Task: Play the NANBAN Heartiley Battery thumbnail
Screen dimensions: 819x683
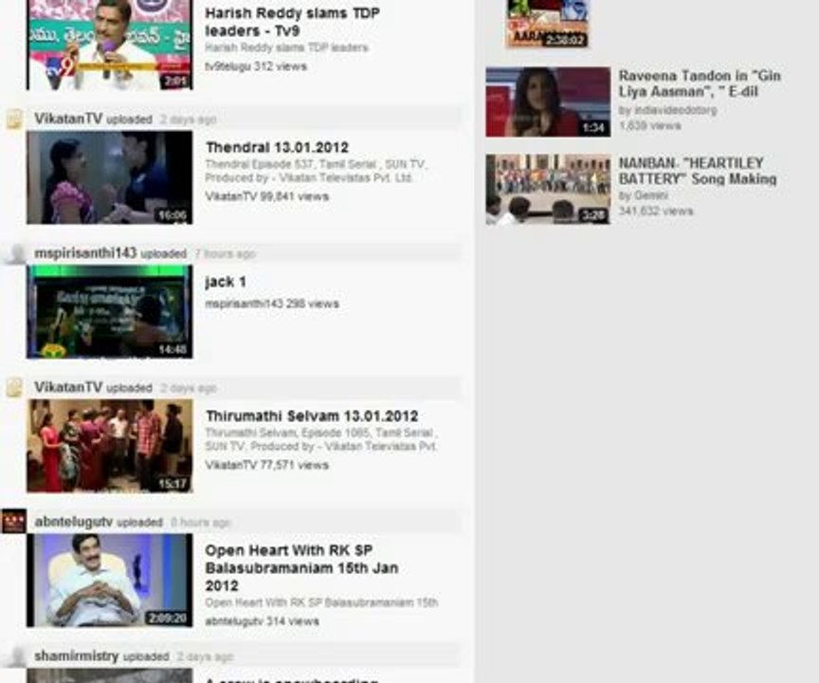Action: point(548,190)
